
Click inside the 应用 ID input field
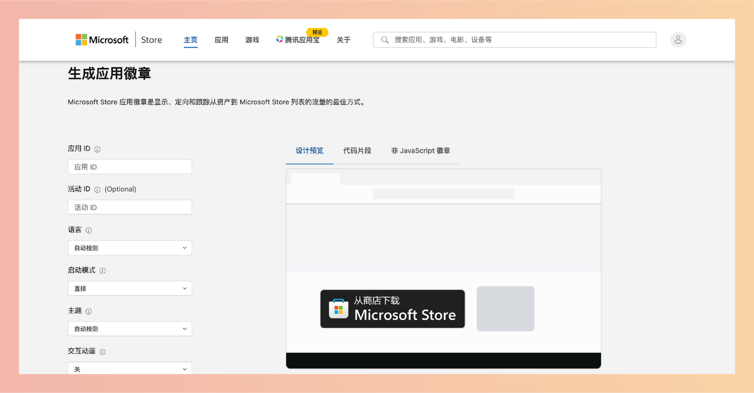coord(129,166)
